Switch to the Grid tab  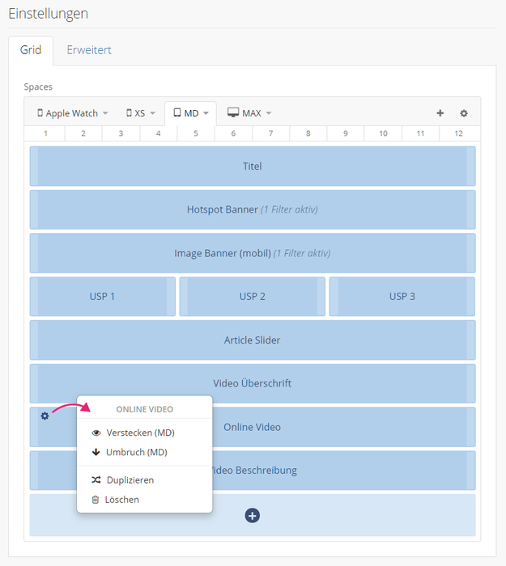point(31,50)
